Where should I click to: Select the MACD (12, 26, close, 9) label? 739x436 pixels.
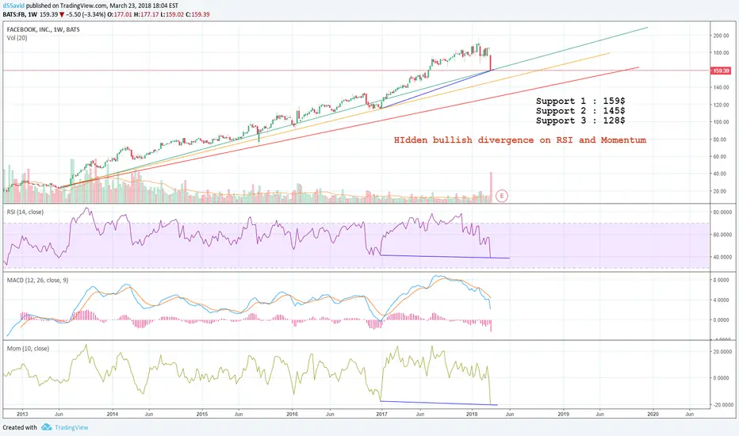coord(37,280)
